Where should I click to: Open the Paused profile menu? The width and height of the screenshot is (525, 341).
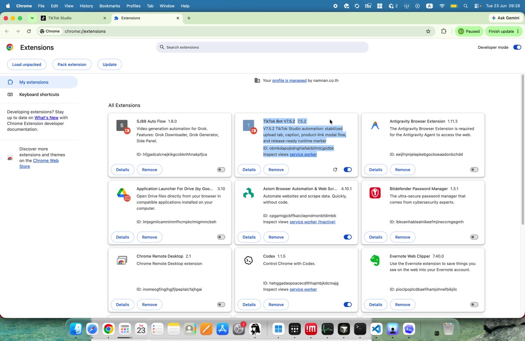(x=469, y=31)
